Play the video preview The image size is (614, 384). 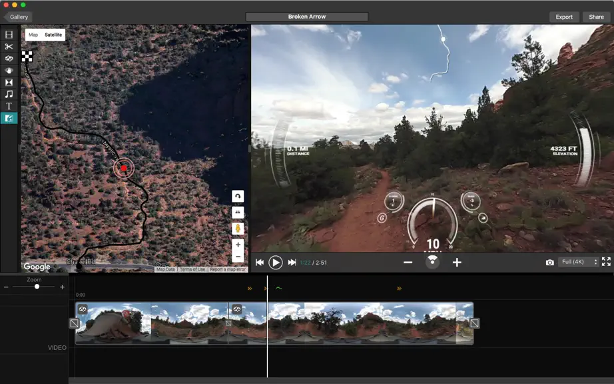tap(275, 262)
